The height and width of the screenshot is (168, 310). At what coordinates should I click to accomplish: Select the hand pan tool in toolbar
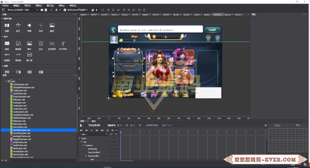(x=93, y=10)
